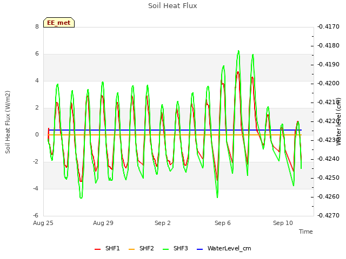Click the left axis value 0

[37, 134]
